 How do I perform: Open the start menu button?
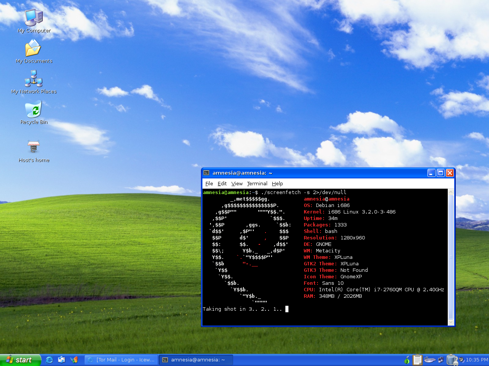tap(20, 360)
